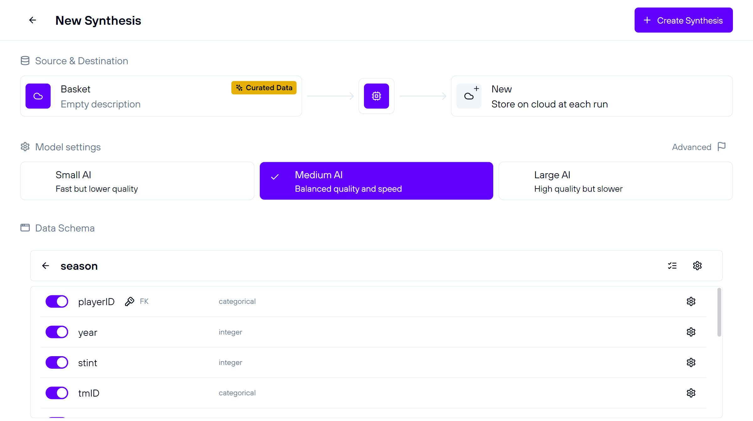Viewport: 753px width, 421px height.
Task: Open settings gear for stint column
Action: (691, 362)
